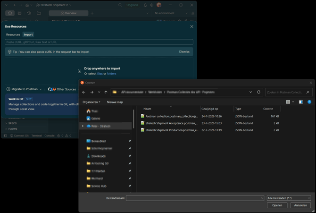Image resolution: width=316 pixels, height=213 pixels.
Task: Click the Migrate to Postman icon
Action: point(8,89)
